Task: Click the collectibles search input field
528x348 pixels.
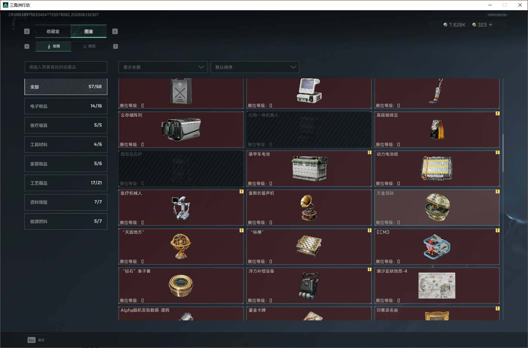Action: [66, 67]
